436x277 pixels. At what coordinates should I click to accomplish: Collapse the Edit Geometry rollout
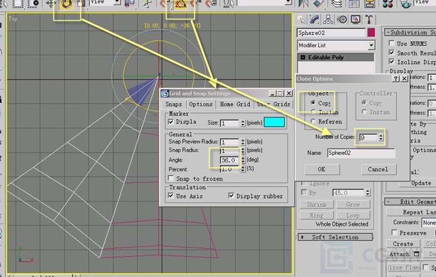pos(410,202)
